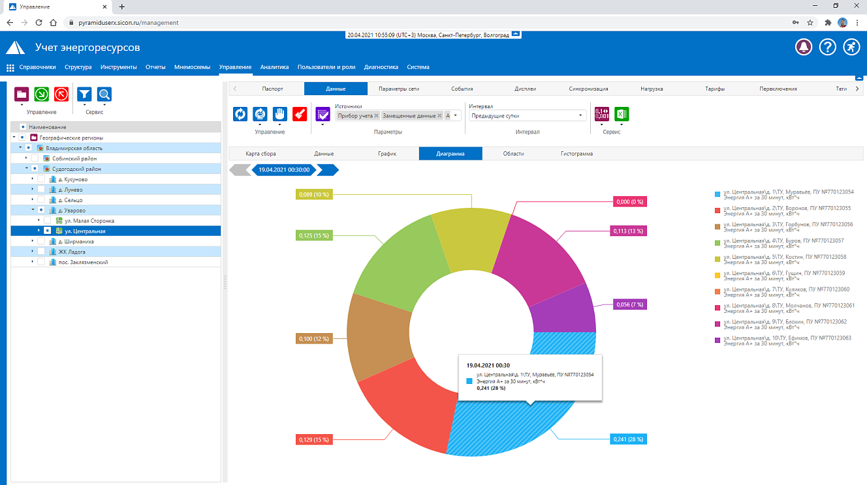The image size is (867, 485).
Task: Switch to the События tab
Action: click(462, 89)
